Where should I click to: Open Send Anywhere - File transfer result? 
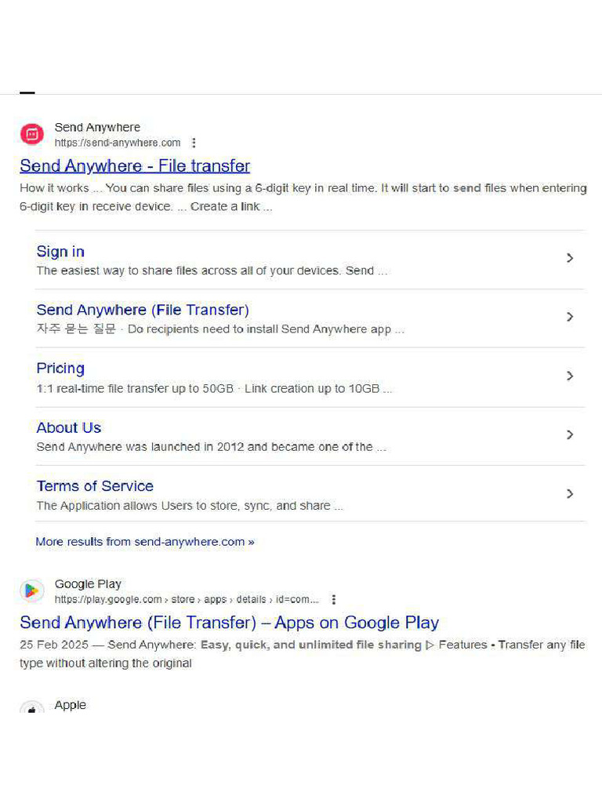click(x=135, y=165)
